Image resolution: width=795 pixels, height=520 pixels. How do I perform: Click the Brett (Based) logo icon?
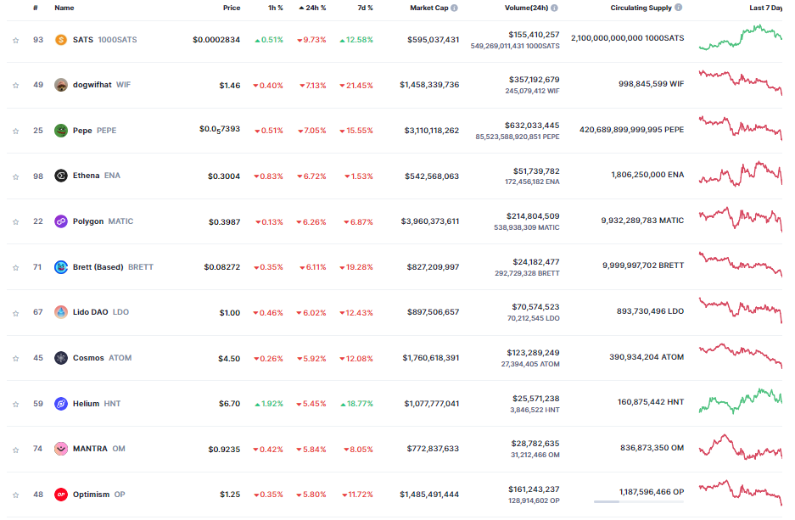click(61, 267)
